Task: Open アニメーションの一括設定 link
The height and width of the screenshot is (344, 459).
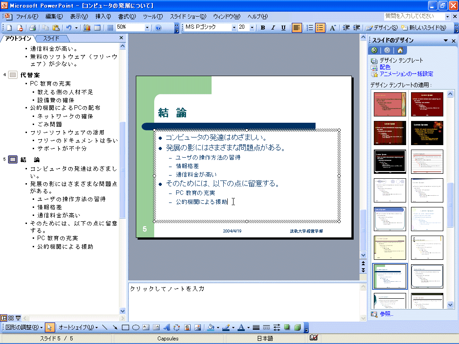Action: (406, 74)
